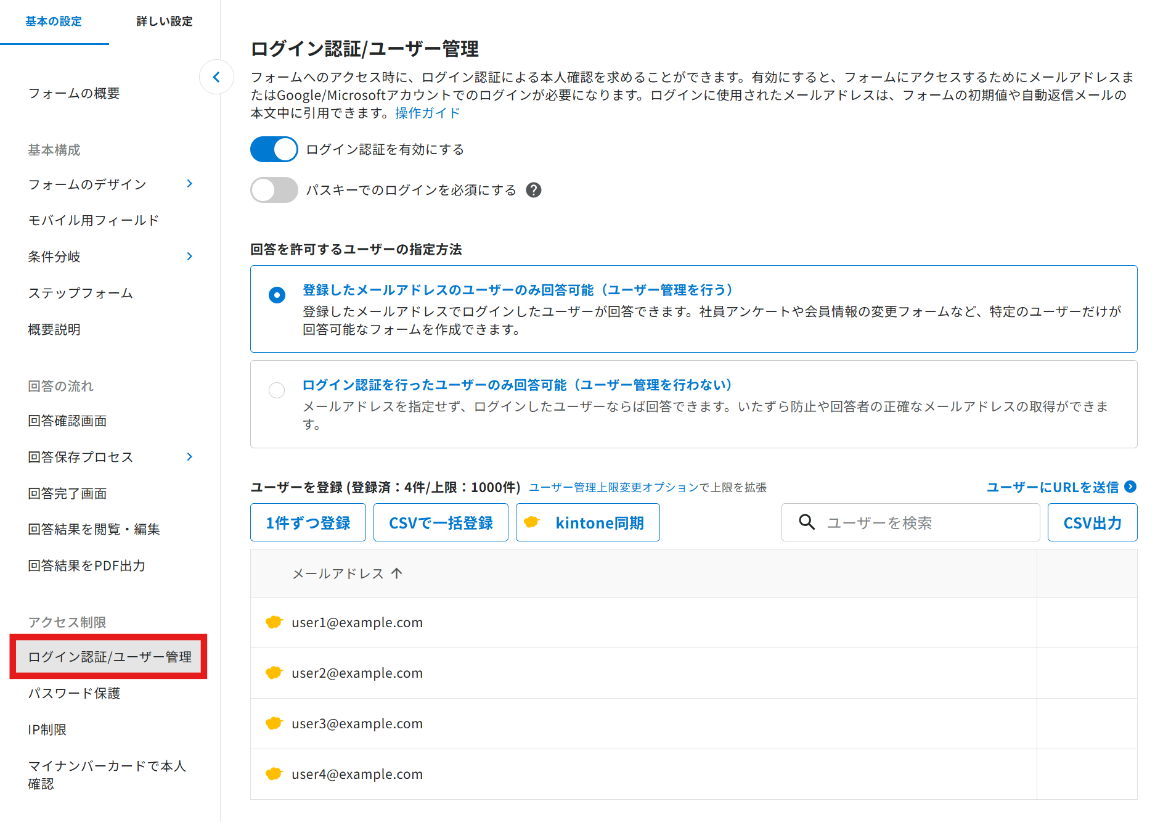Click the kintone同期 button
This screenshot has width=1171, height=822.
coord(588,522)
